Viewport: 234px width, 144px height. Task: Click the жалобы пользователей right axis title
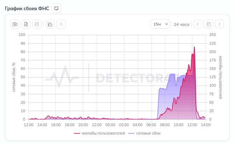click(220, 77)
